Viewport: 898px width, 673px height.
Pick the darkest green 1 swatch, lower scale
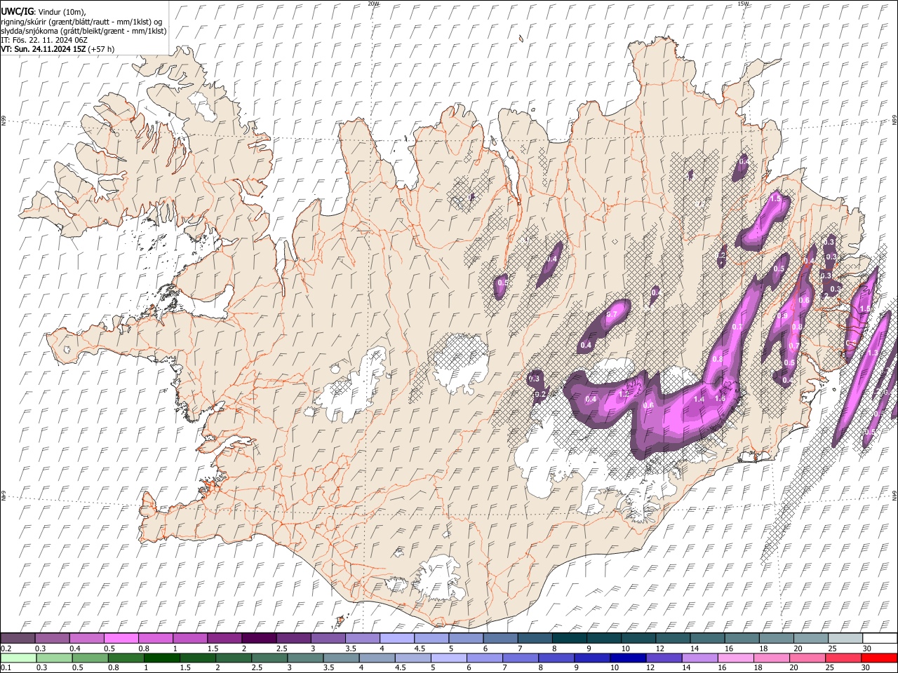(x=162, y=658)
